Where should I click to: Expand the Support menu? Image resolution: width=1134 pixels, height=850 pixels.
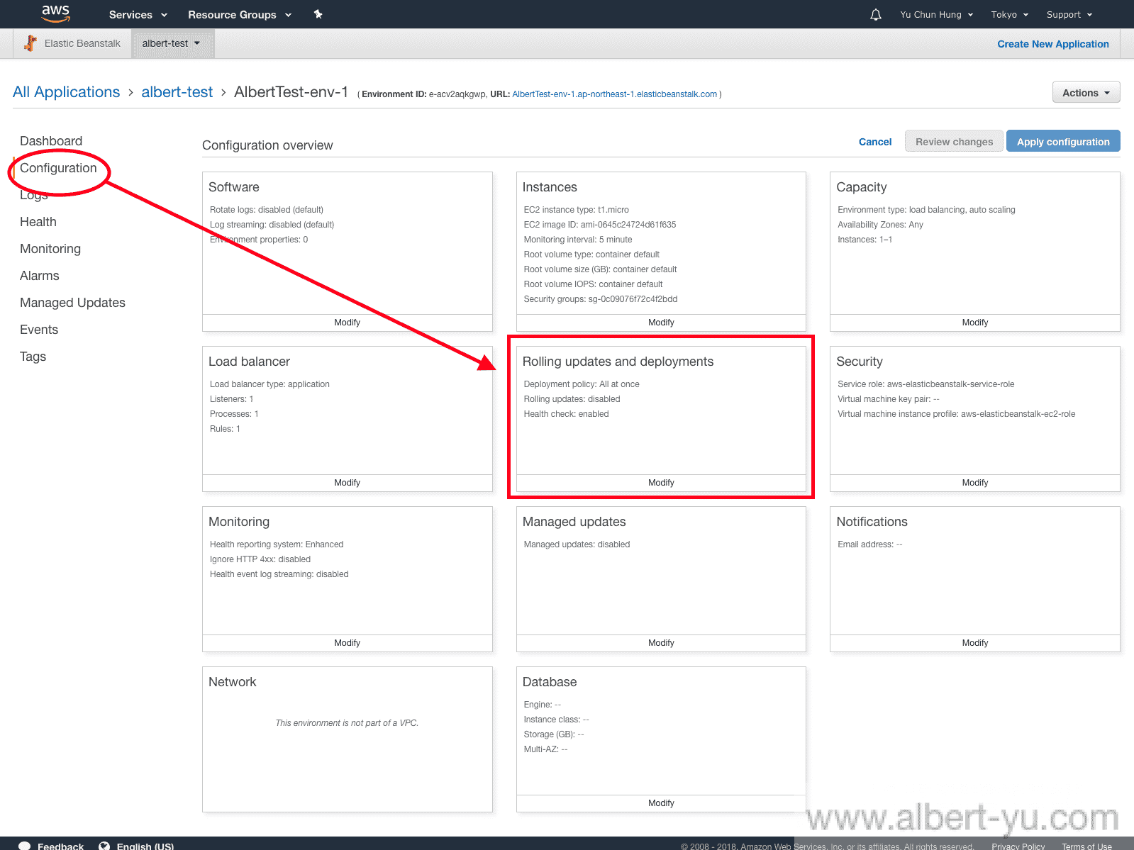click(1069, 14)
